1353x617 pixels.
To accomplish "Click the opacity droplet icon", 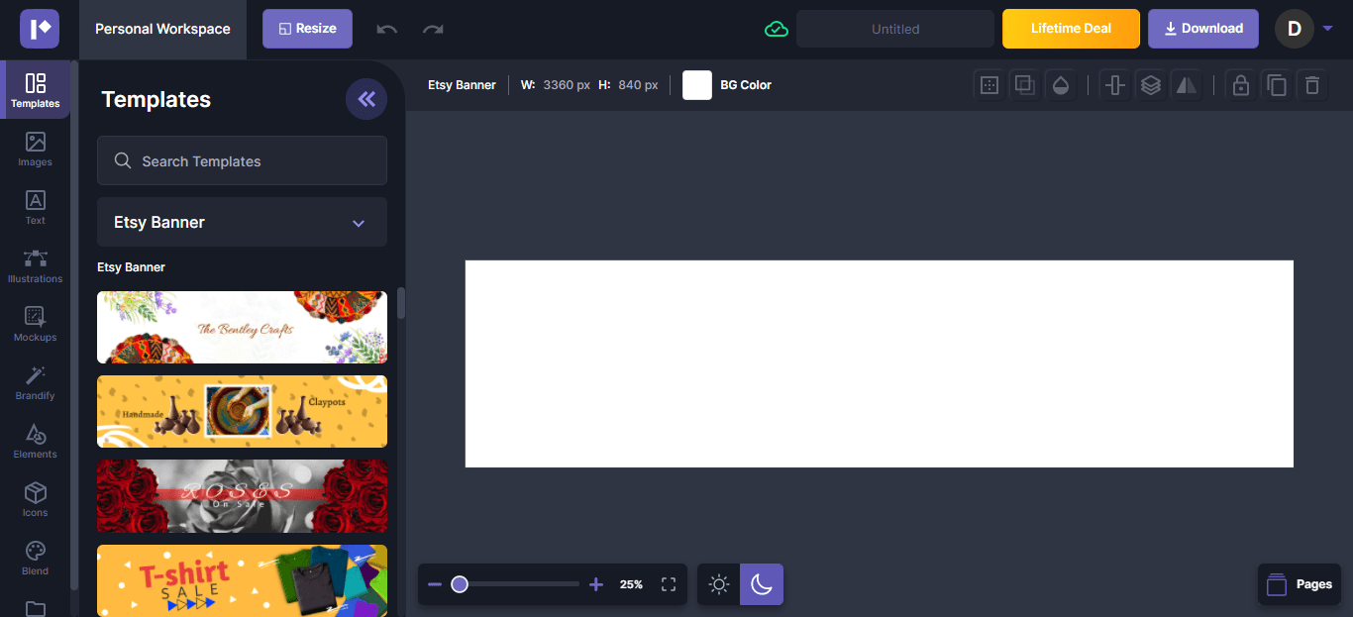I will coord(1061,85).
